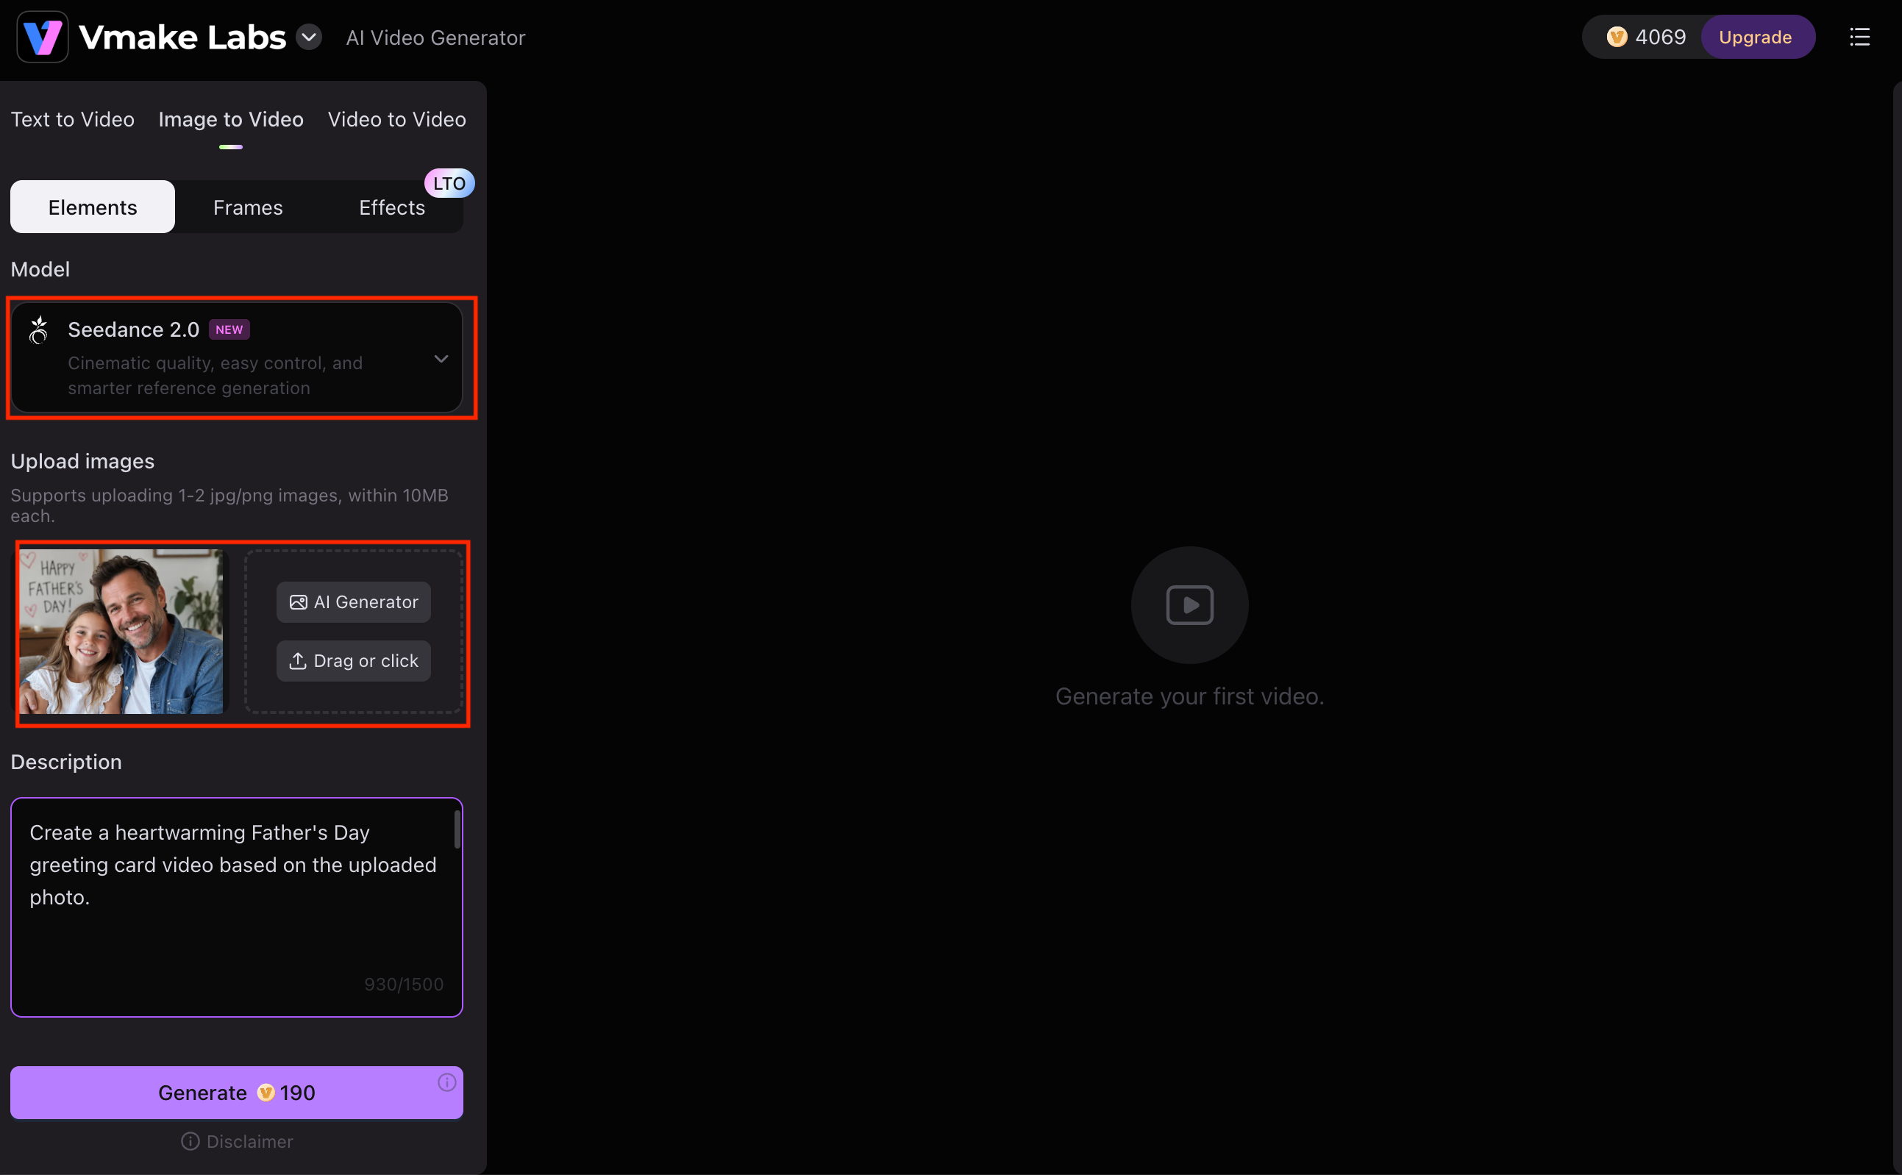The image size is (1902, 1175).
Task: Focus the Description text box
Action: tap(236, 907)
